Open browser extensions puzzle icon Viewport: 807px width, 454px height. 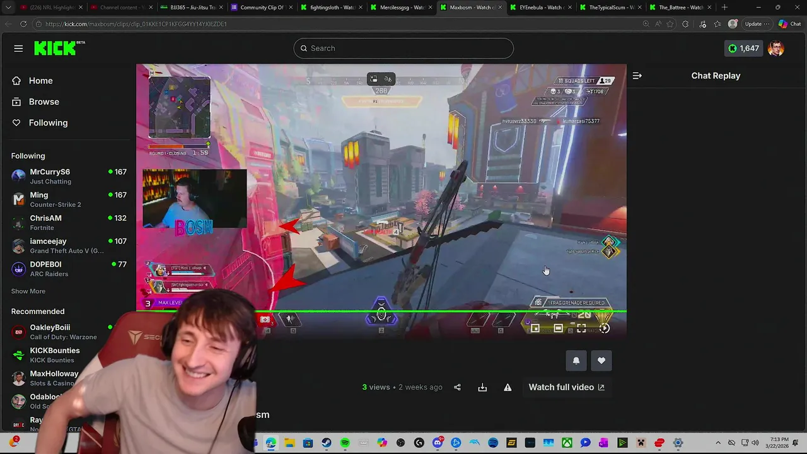[x=685, y=24]
